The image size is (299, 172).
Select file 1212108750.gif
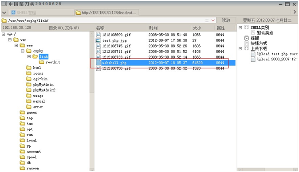(x=116, y=68)
